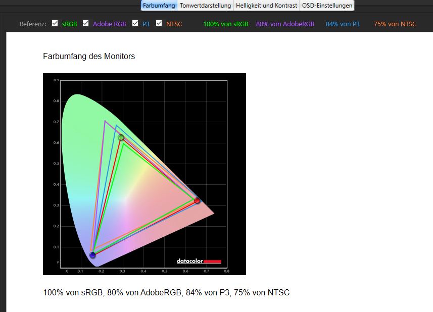The width and height of the screenshot is (433, 312).
Task: Open the Tonwertdarstellung tab
Action: coord(205,5)
